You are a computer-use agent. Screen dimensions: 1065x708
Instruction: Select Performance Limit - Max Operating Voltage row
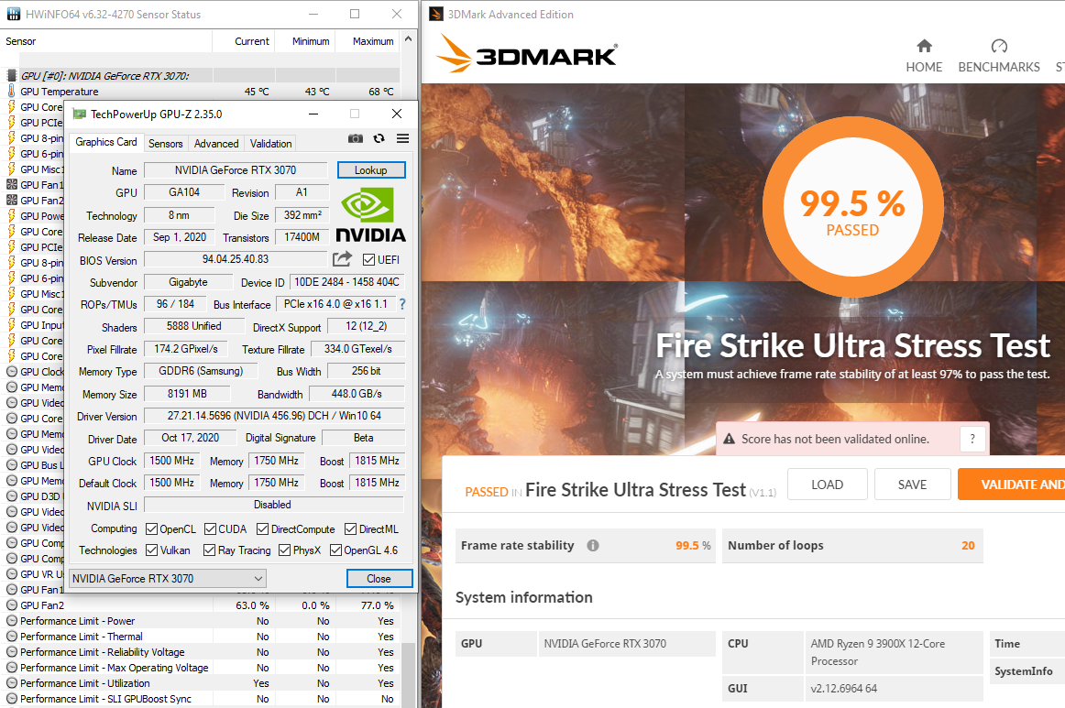(x=203, y=668)
